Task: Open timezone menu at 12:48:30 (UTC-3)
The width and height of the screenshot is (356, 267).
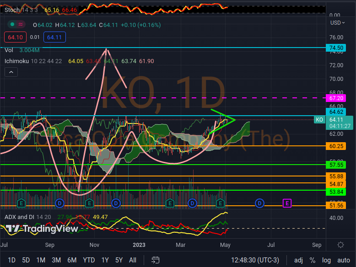Action: point(255,260)
